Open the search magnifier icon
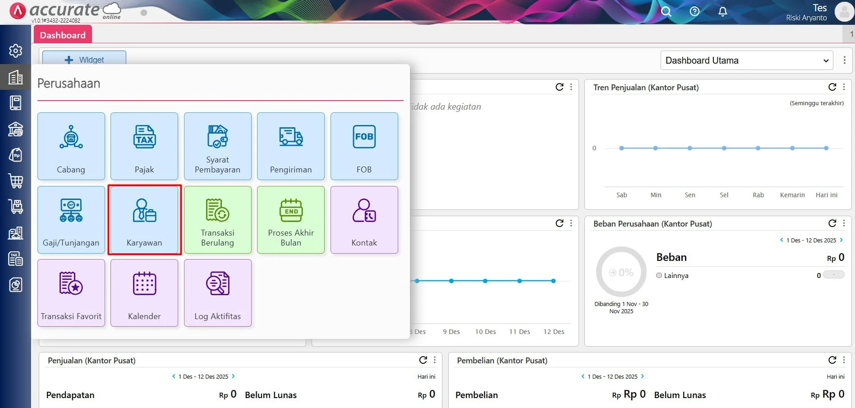 pyautogui.click(x=666, y=12)
